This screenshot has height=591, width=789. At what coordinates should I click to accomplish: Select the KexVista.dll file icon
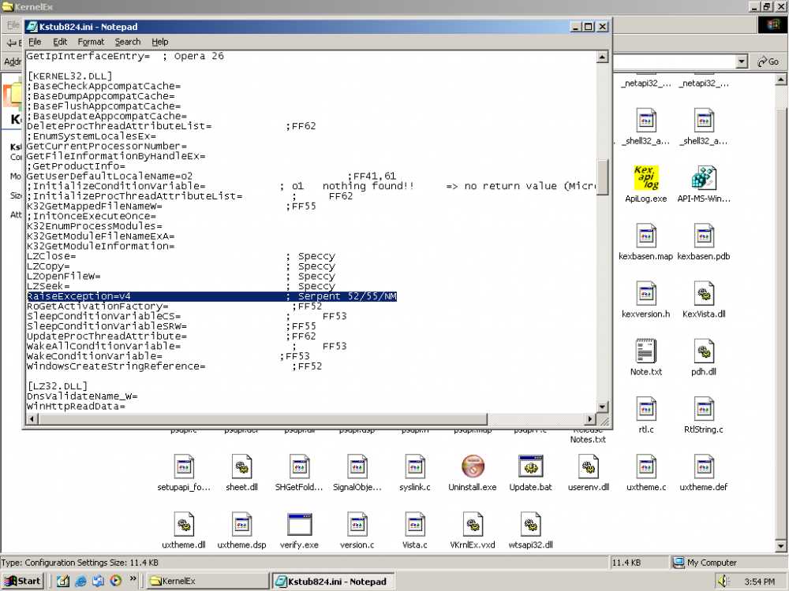pyautogui.click(x=704, y=294)
